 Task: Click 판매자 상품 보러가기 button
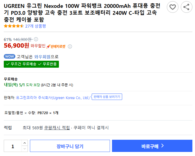click(x=107, y=97)
